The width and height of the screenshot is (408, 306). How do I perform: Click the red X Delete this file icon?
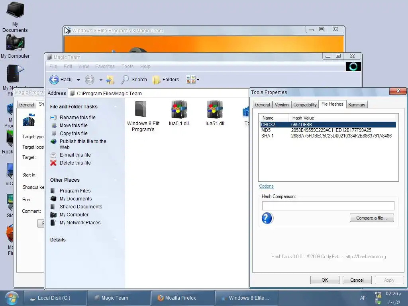pos(53,163)
